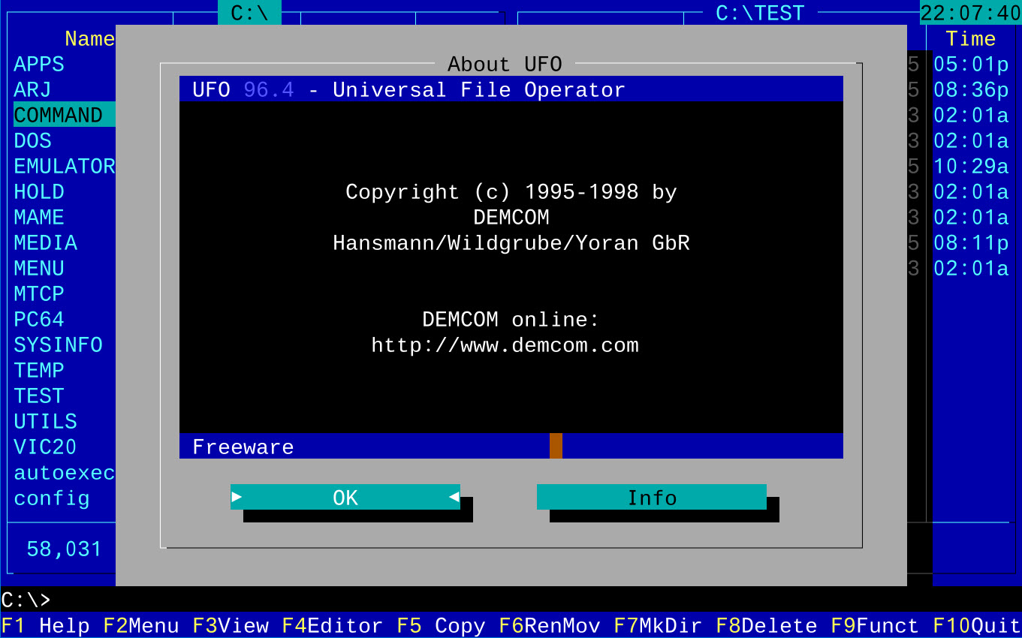Select the UTILS directory entry
Viewport: 1022px width, 638px height.
45,421
